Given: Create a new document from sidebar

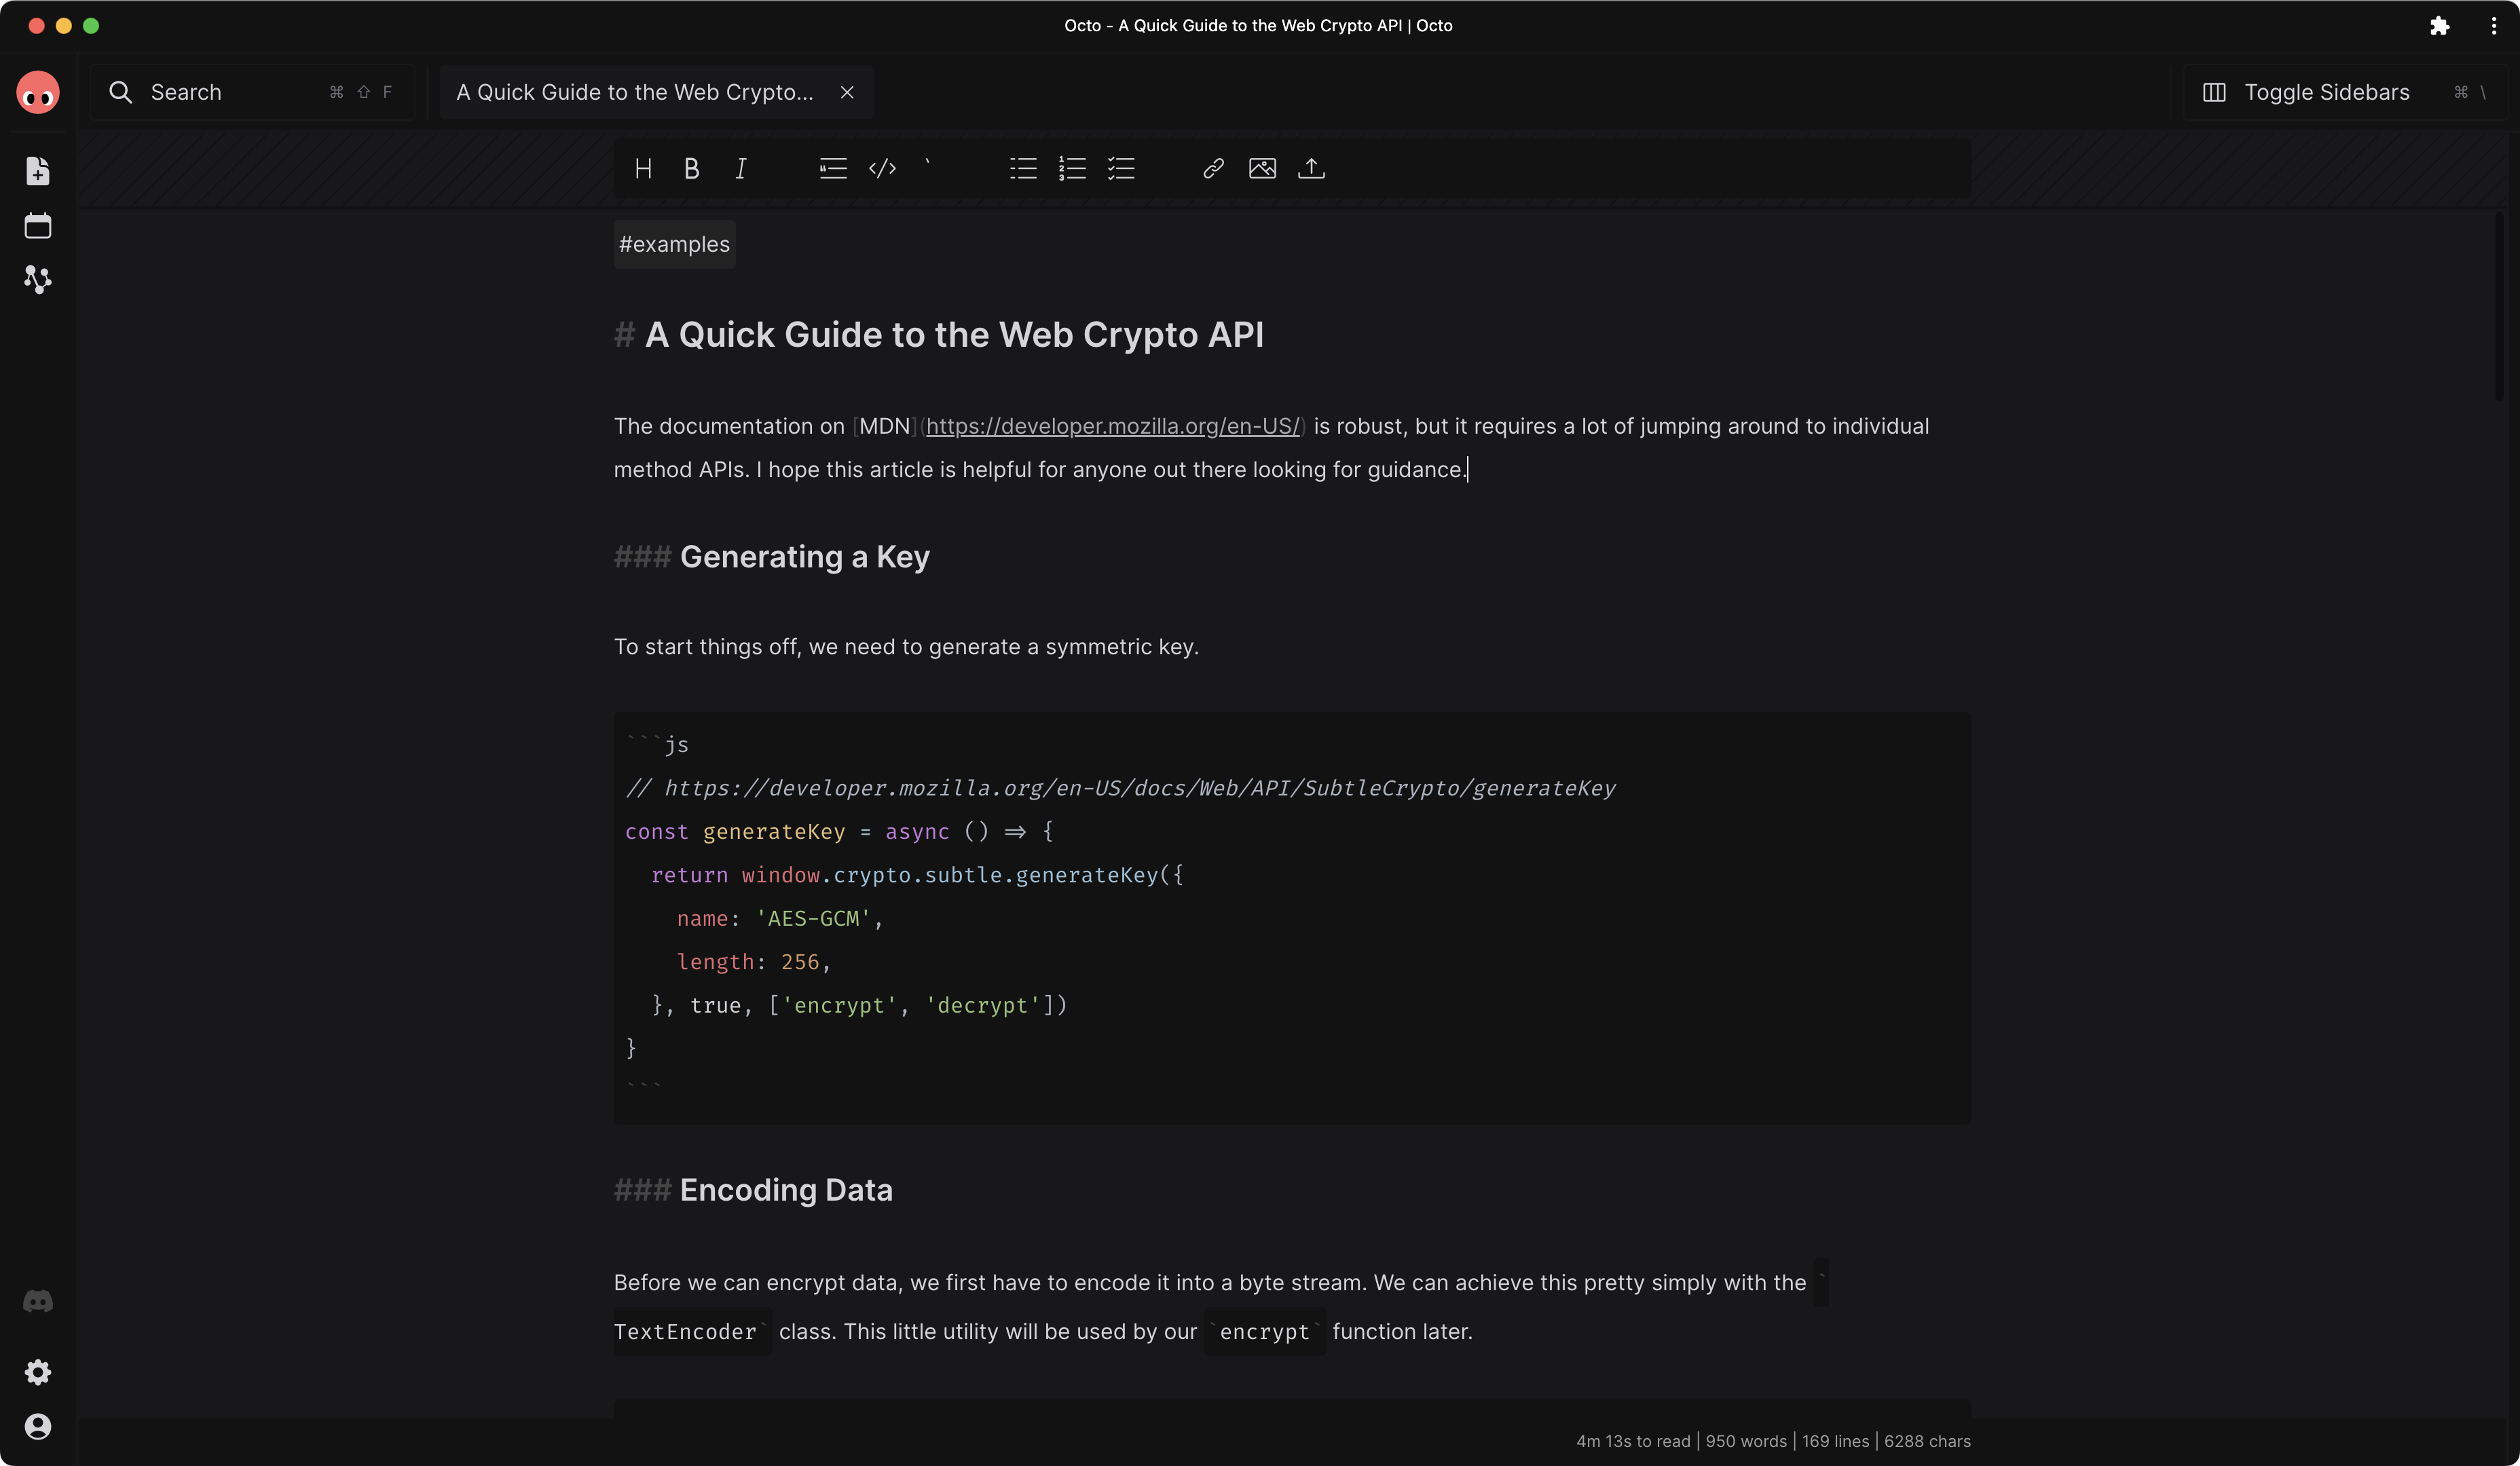Looking at the screenshot, I should coord(38,171).
